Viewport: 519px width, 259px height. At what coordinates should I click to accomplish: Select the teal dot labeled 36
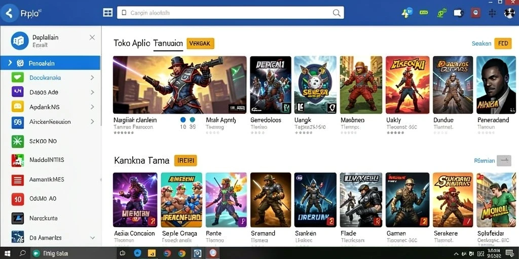point(192,120)
